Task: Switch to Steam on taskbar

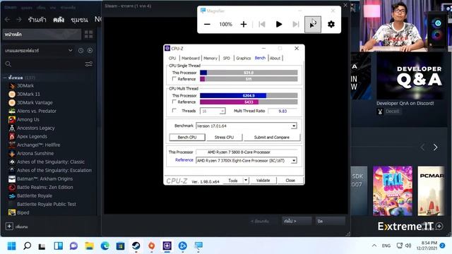Action: pyautogui.click(x=136, y=246)
